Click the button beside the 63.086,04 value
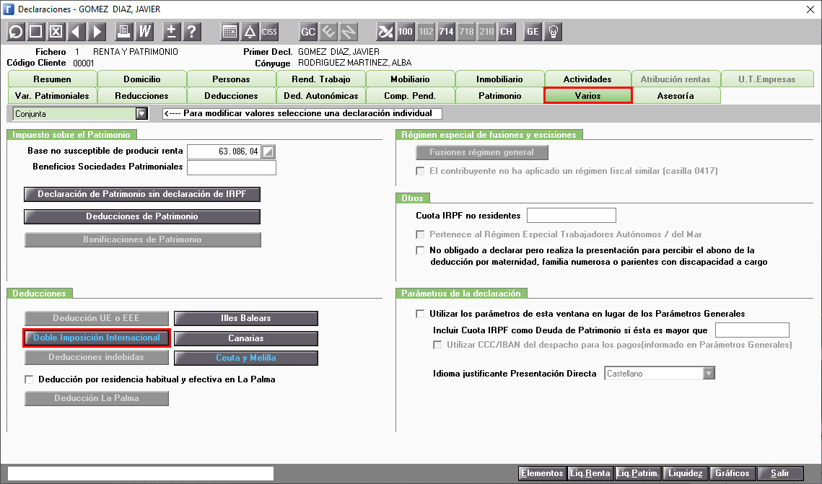This screenshot has height=484, width=822. (268, 151)
